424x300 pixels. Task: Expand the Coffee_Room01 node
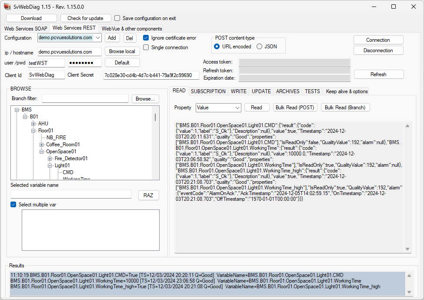[x=42, y=145]
